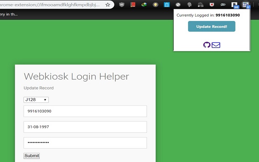Open the speech bubble extension icon
The image size is (259, 162).
223,4
